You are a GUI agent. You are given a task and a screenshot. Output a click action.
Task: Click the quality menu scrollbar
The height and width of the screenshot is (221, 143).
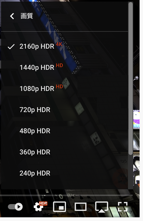(131, 78)
